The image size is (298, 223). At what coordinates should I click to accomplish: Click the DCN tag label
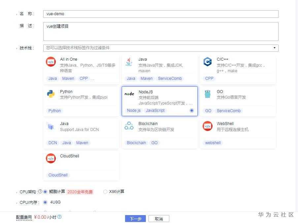click(x=53, y=143)
